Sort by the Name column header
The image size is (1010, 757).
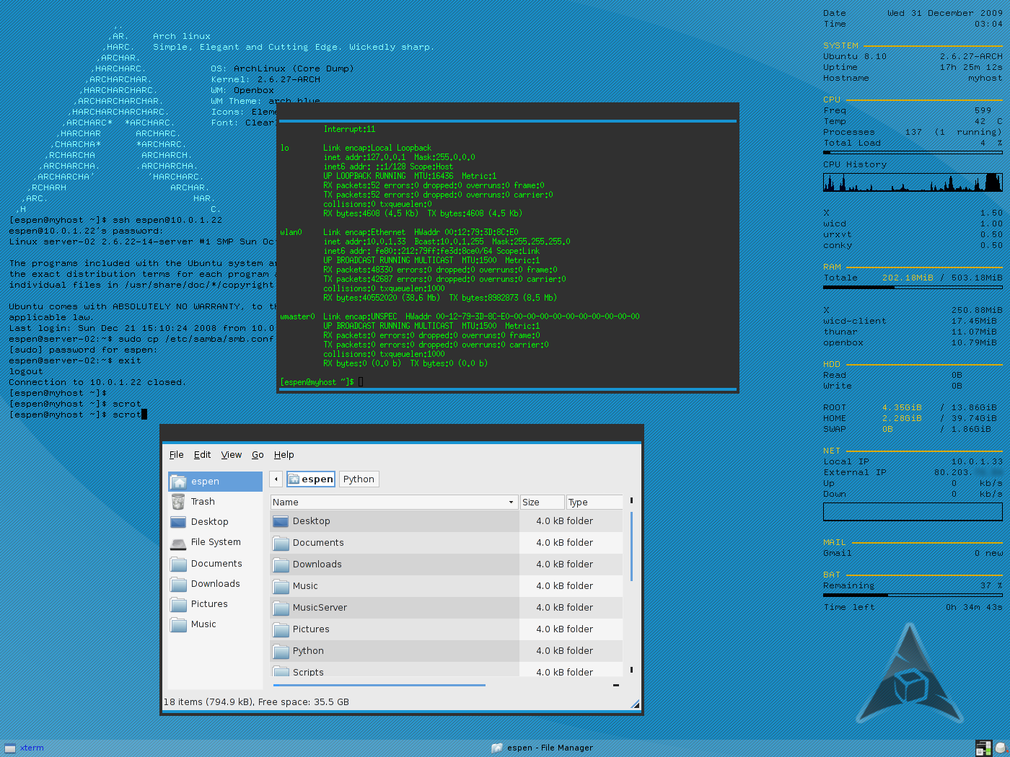coord(394,503)
